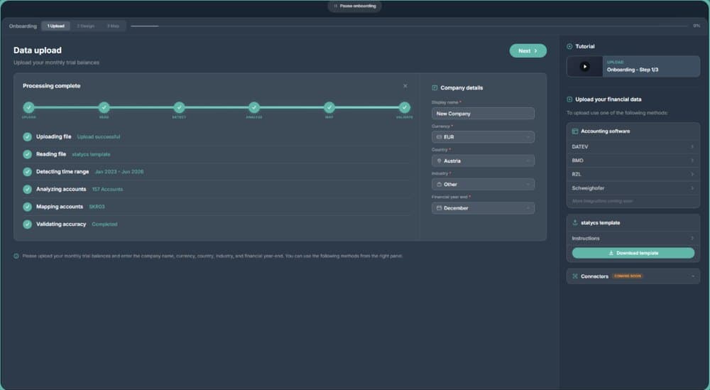The height and width of the screenshot is (390, 710).
Task: Click the Data upload heading
Action: pyautogui.click(x=38, y=50)
